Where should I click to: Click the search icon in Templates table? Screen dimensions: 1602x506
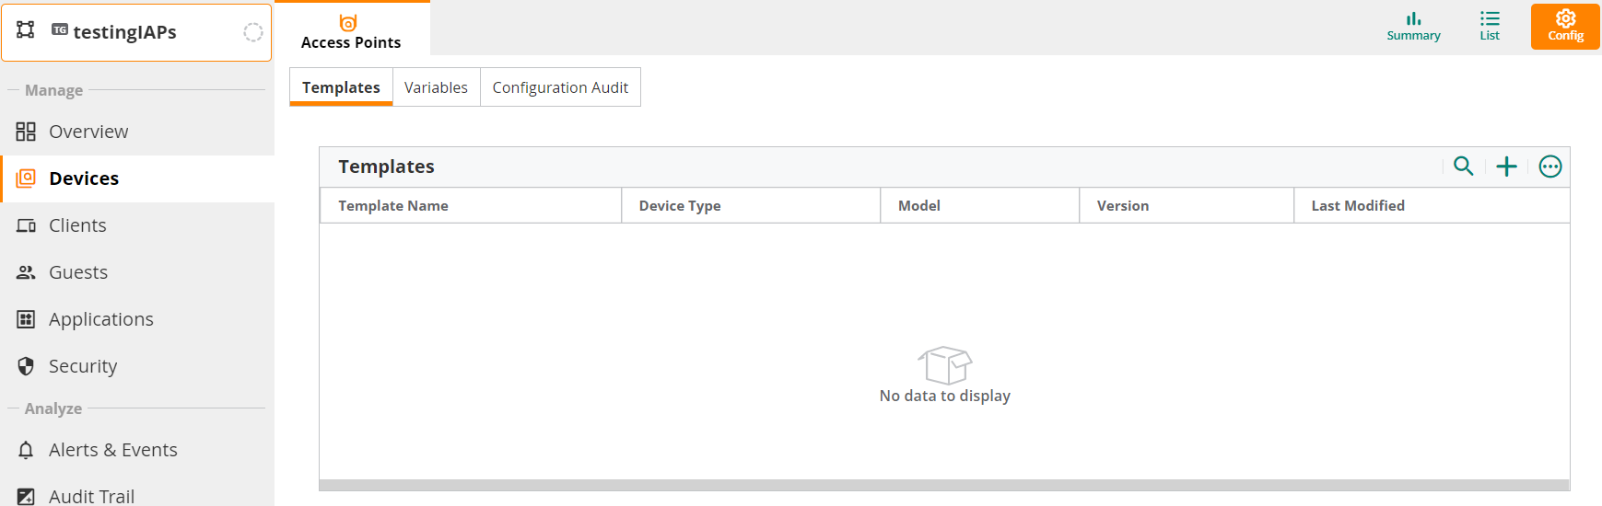click(x=1463, y=167)
